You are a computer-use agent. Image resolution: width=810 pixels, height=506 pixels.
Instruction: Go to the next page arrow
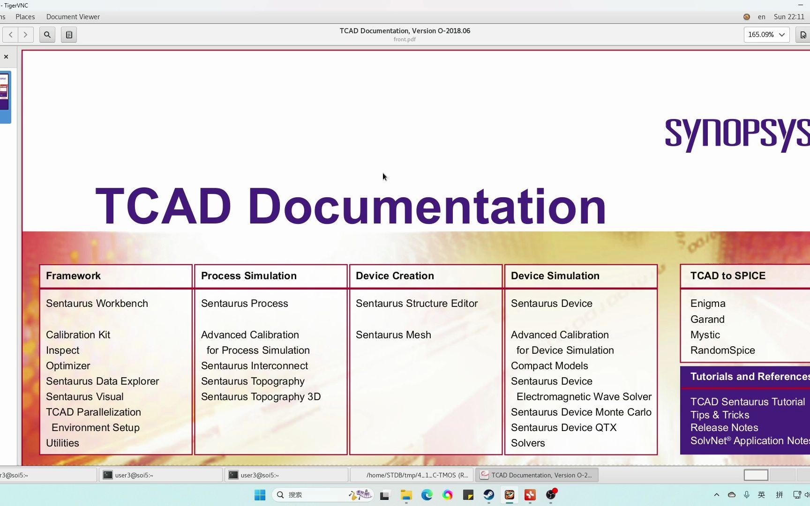(x=26, y=35)
